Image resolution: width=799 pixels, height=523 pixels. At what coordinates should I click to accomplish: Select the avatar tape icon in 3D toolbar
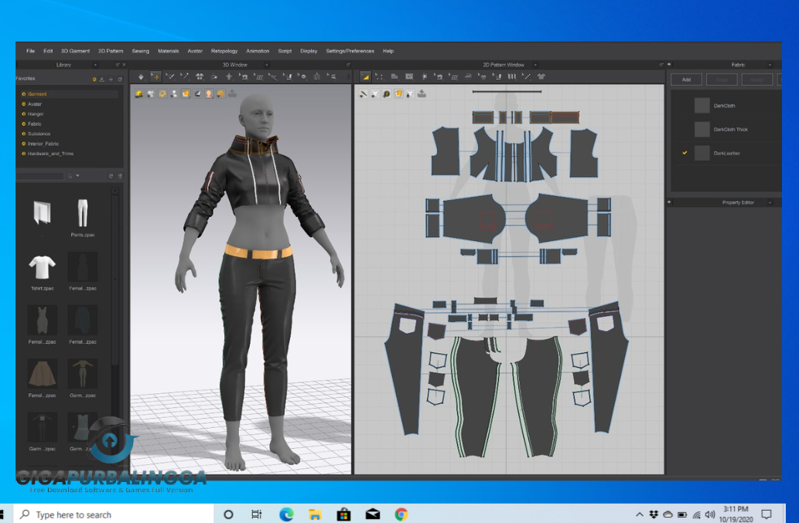(x=229, y=76)
